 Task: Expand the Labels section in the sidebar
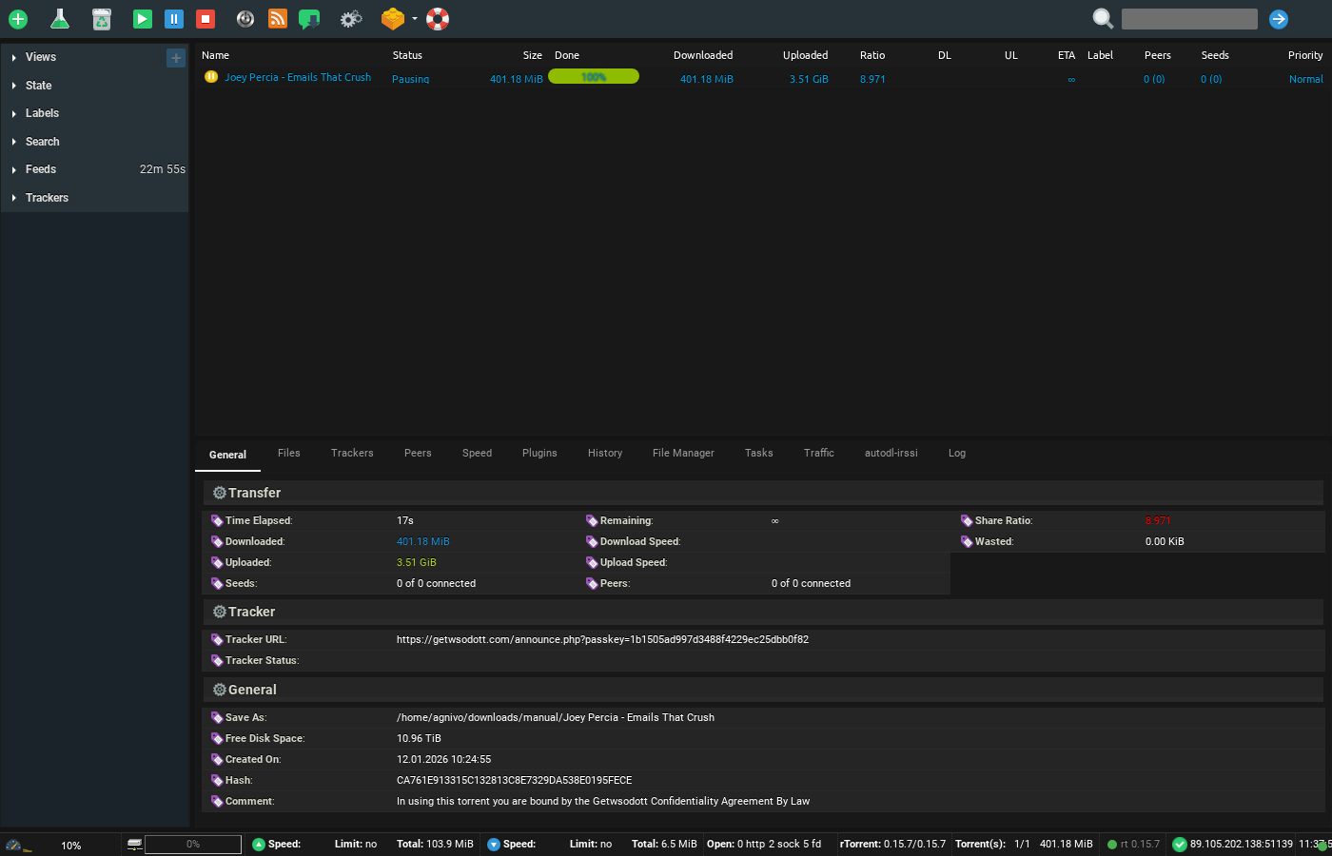coord(43,113)
